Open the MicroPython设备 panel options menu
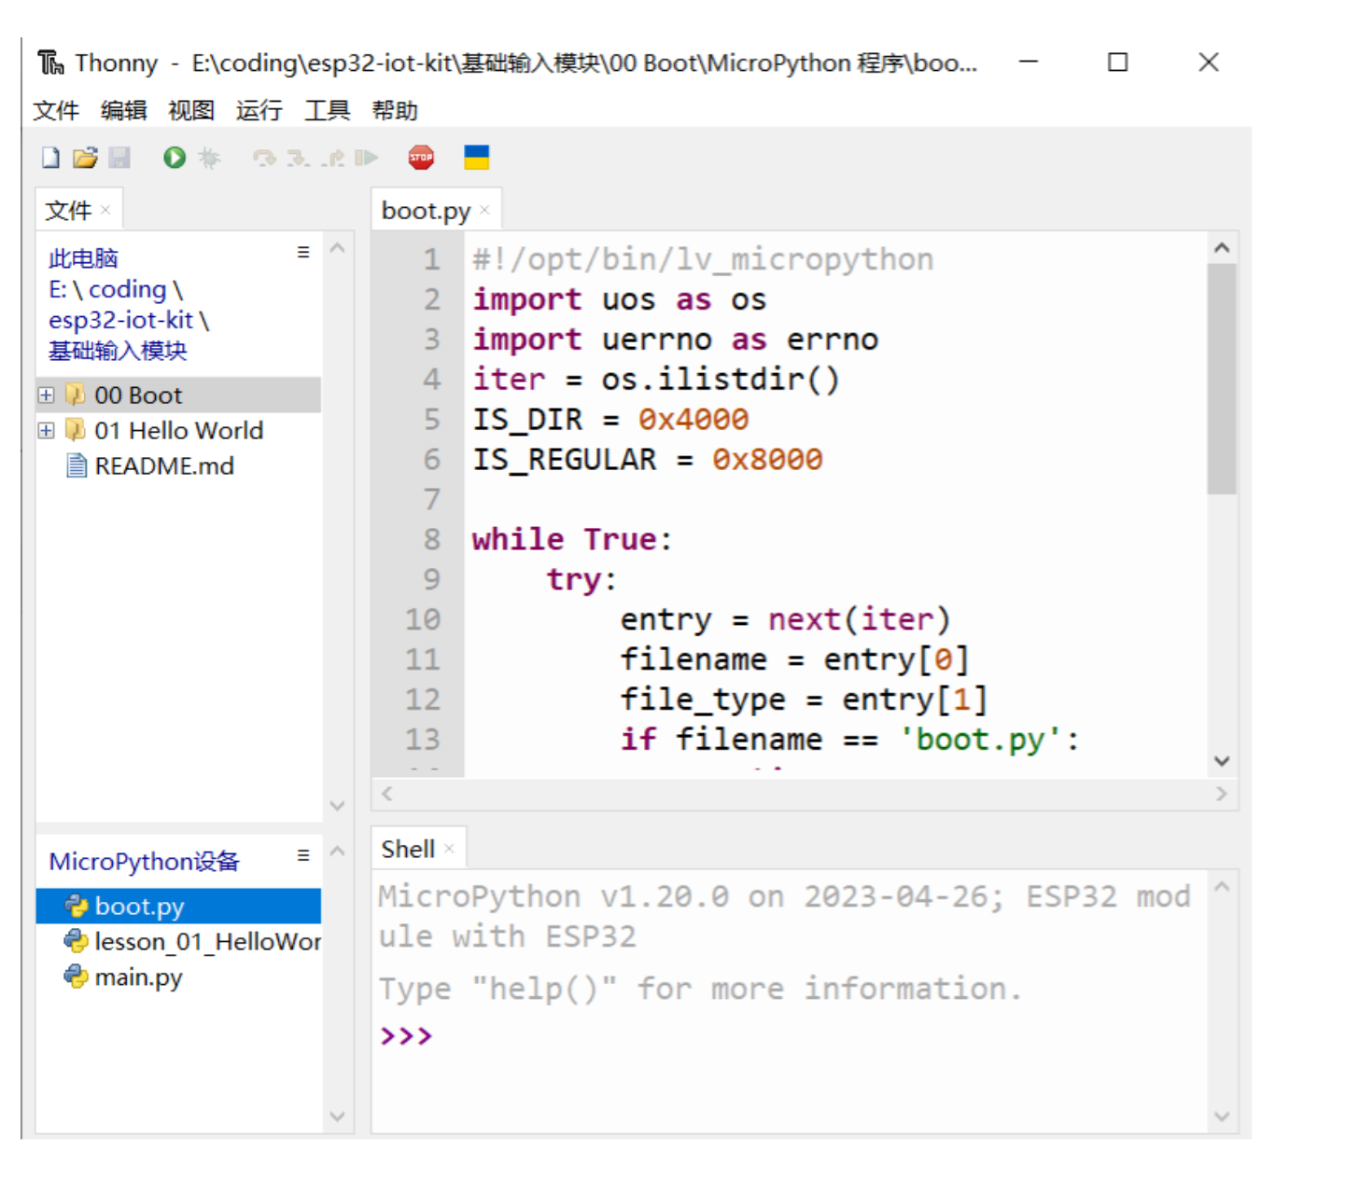Viewport: 1359px width, 1192px height. pyautogui.click(x=301, y=853)
